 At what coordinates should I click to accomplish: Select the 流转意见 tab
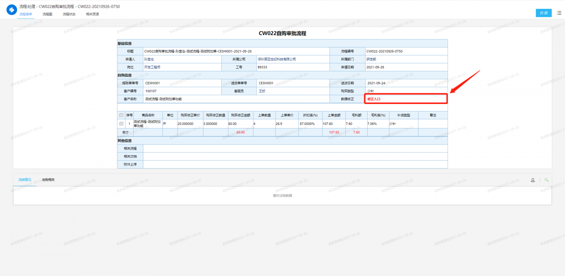click(25, 180)
